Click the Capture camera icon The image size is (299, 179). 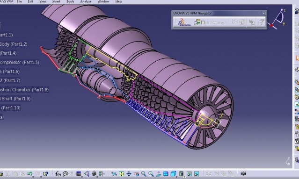[243, 173]
